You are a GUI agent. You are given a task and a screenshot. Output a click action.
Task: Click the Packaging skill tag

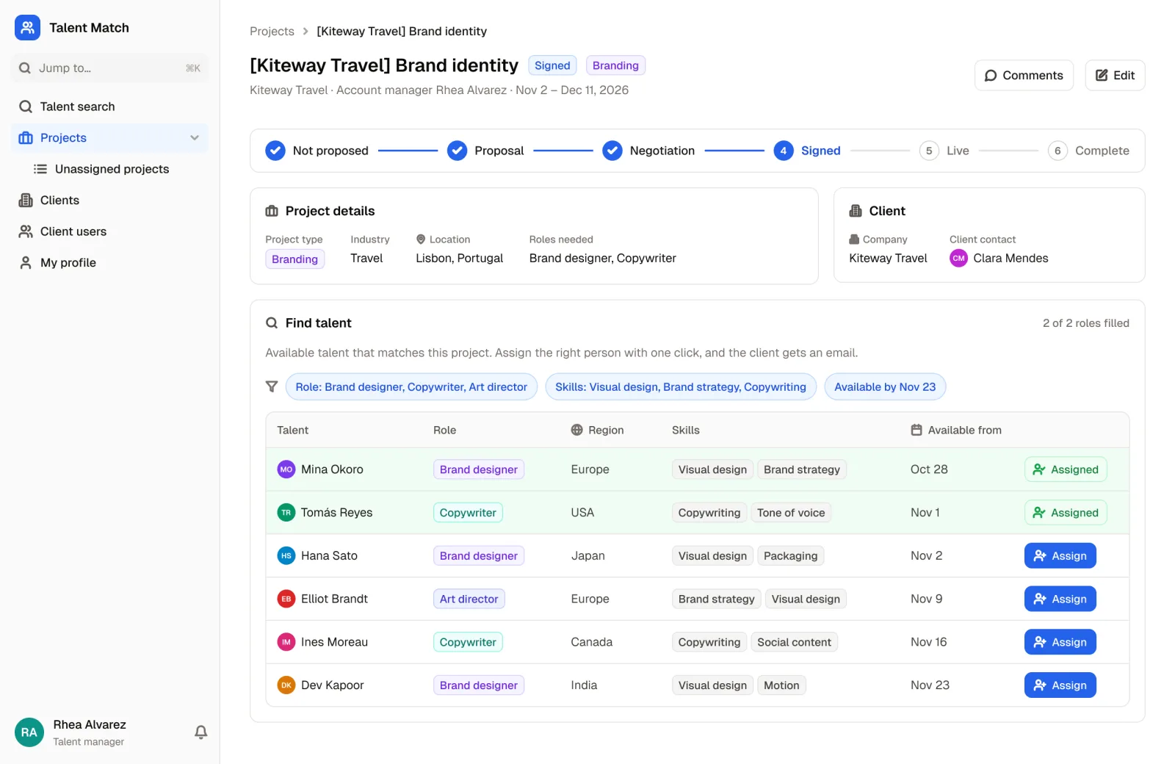click(x=790, y=556)
